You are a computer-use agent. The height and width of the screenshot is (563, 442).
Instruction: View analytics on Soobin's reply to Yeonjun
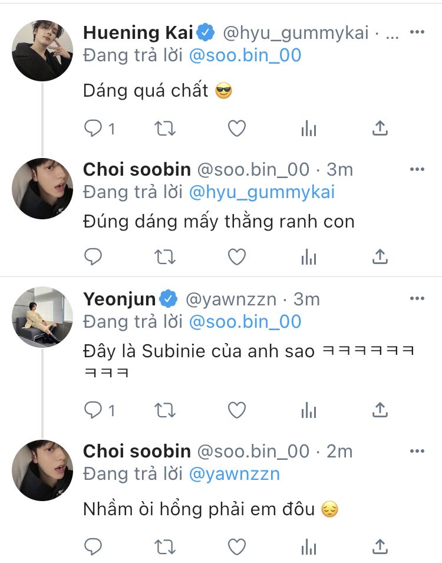click(x=308, y=547)
